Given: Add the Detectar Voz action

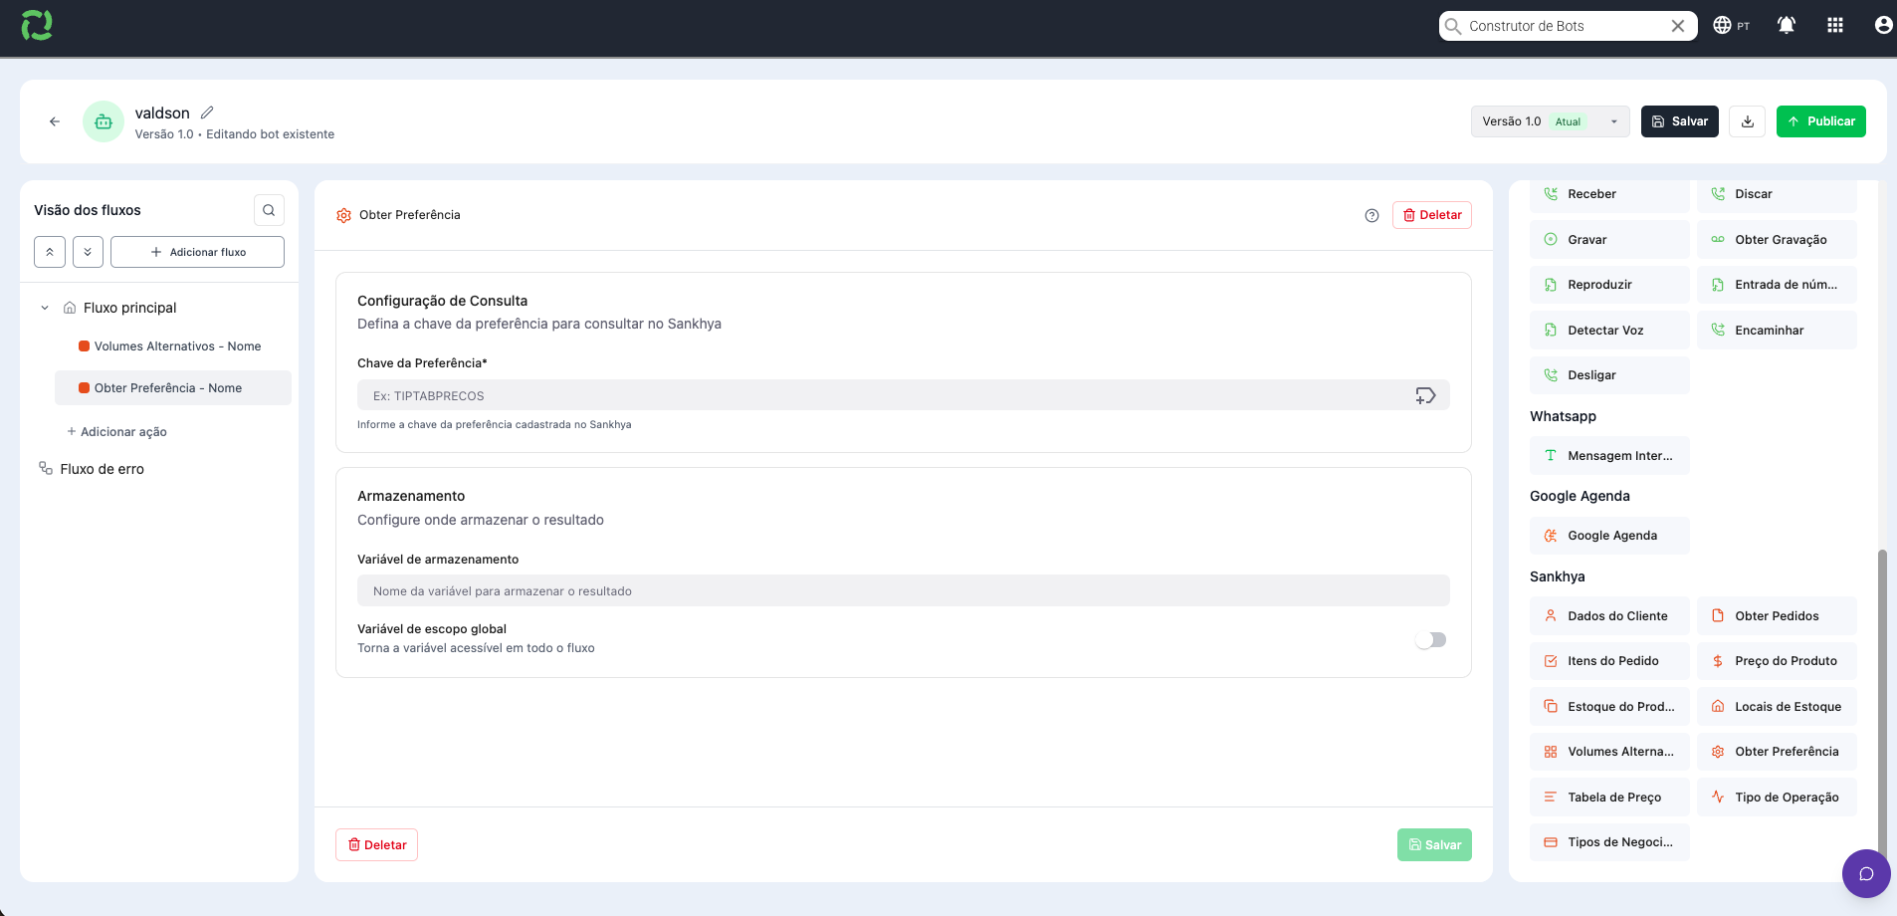Looking at the screenshot, I should pyautogui.click(x=1609, y=331).
